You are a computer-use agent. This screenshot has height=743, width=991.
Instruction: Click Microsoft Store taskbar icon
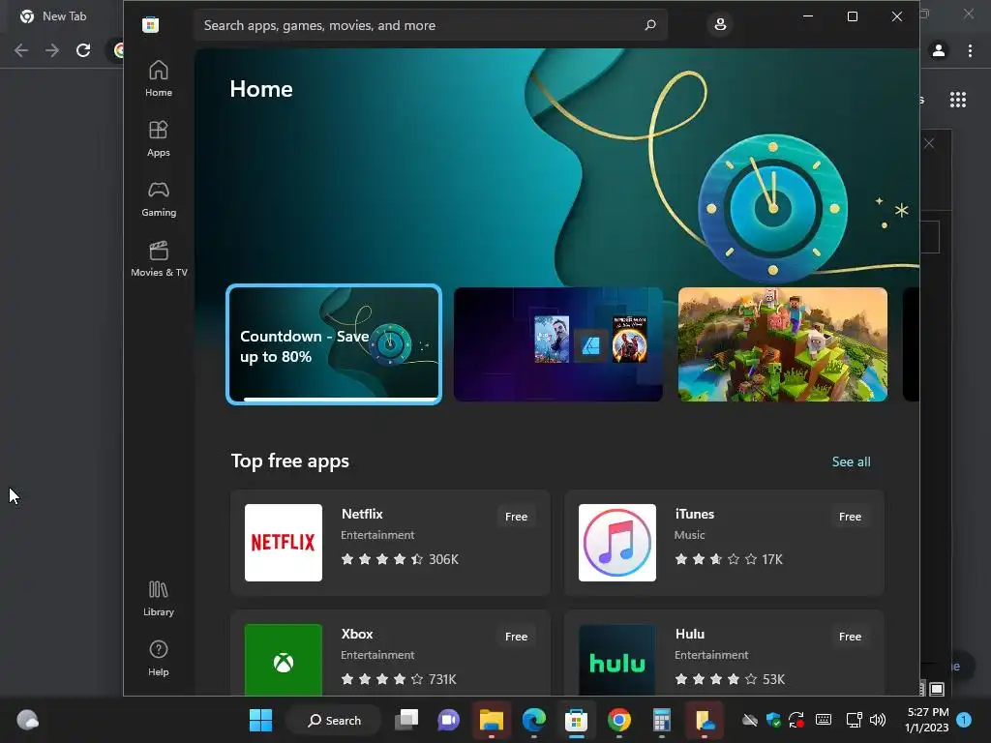pos(577,720)
